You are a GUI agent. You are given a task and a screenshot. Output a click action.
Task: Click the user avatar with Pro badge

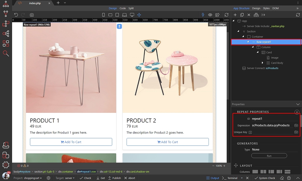coord(6,175)
